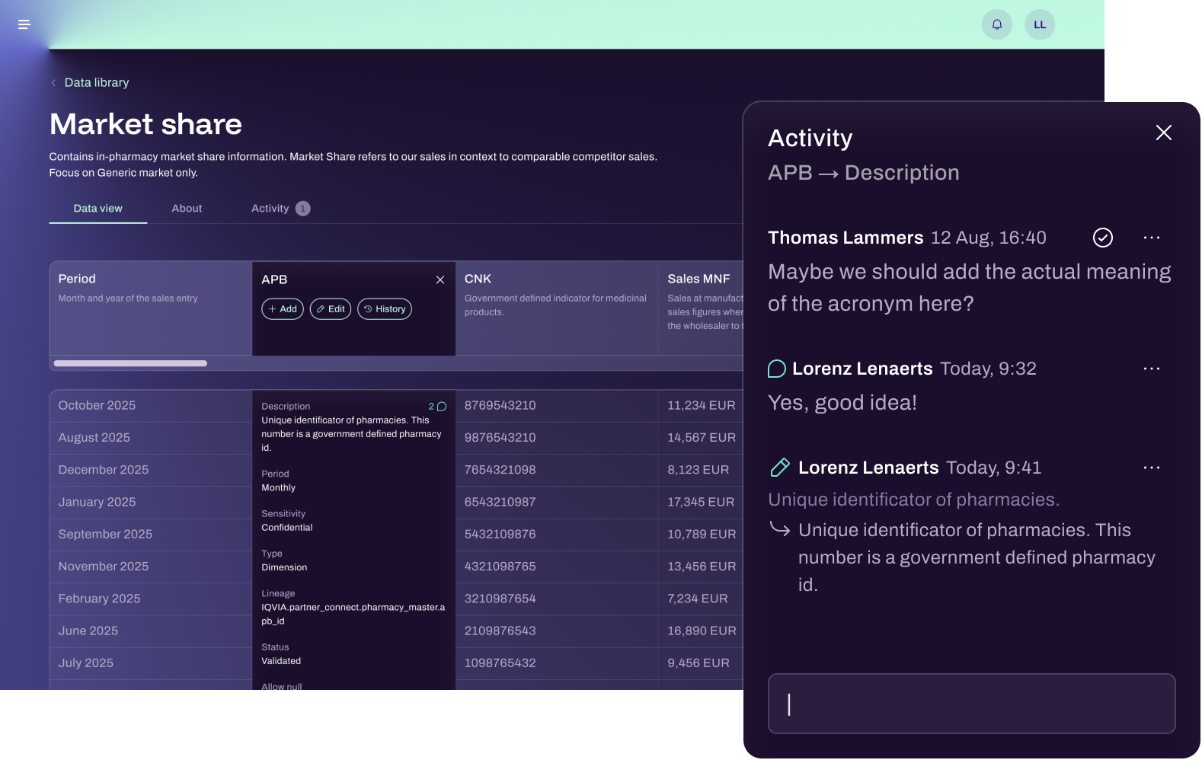The height and width of the screenshot is (760, 1202).
Task: Open more options for the 9:32 reply
Action: click(1151, 369)
